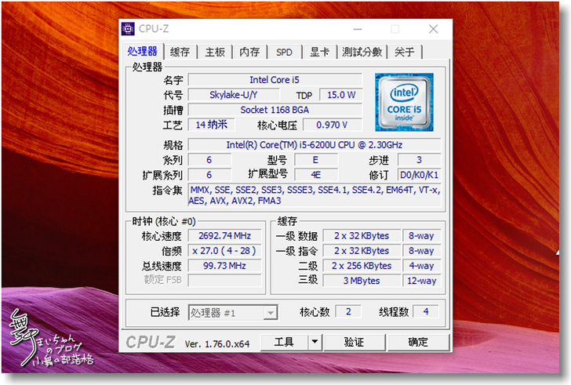Click the Intel Core i5 inside logo

point(404,102)
